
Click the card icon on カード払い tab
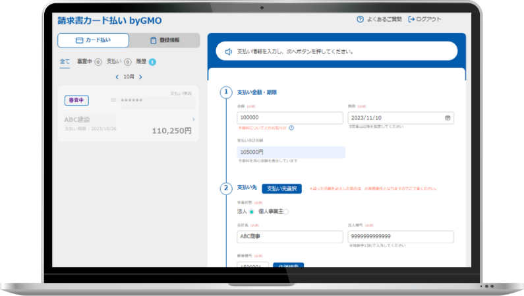click(79, 41)
